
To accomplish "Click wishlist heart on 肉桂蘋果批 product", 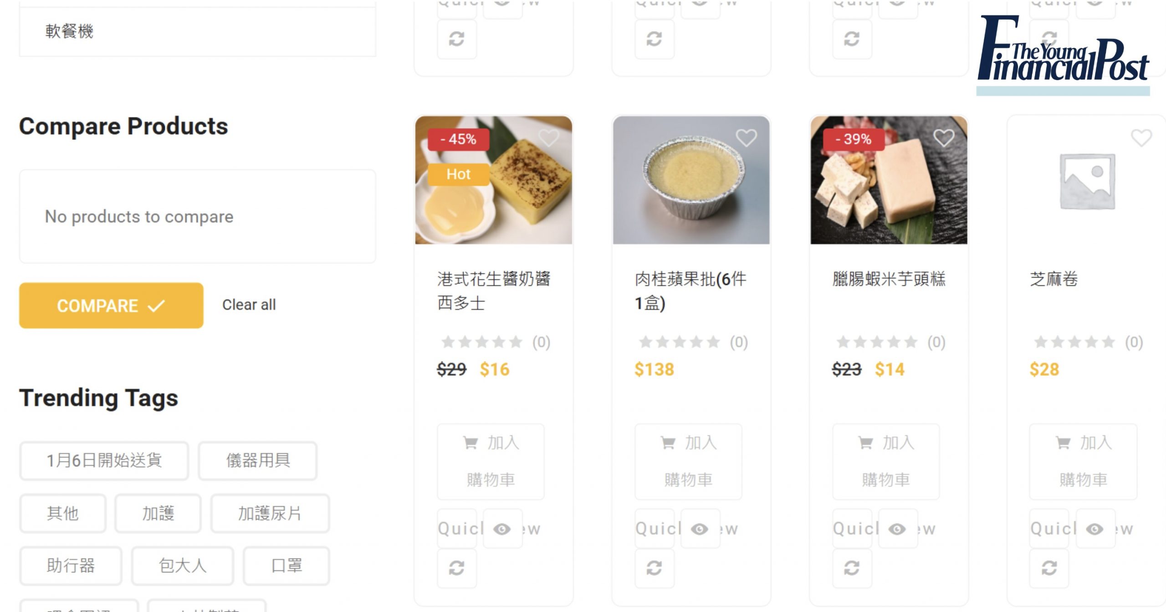I will pos(746,138).
